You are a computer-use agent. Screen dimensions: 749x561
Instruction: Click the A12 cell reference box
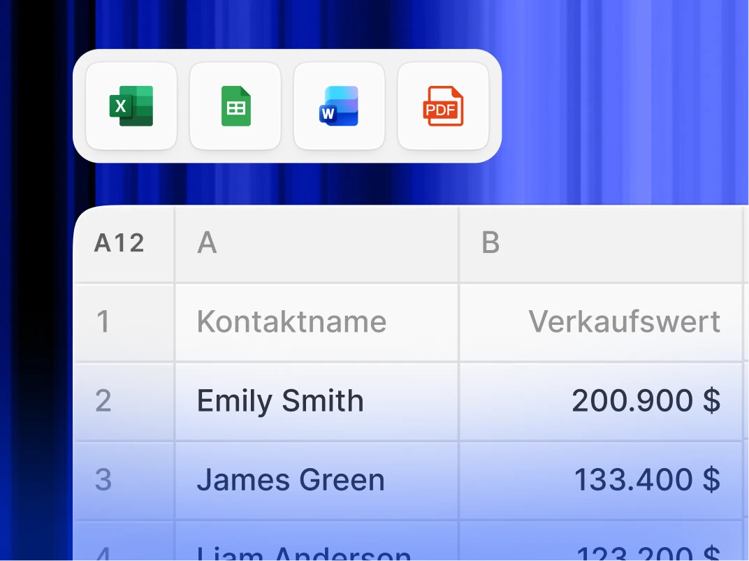pyautogui.click(x=124, y=243)
